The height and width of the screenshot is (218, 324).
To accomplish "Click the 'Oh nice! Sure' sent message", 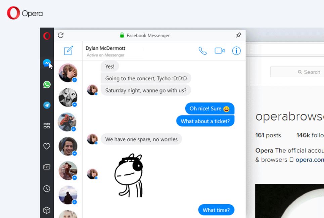I will 210,108.
